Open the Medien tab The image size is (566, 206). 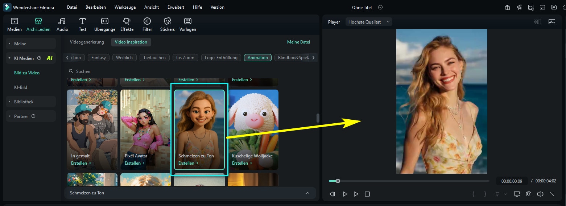15,25
